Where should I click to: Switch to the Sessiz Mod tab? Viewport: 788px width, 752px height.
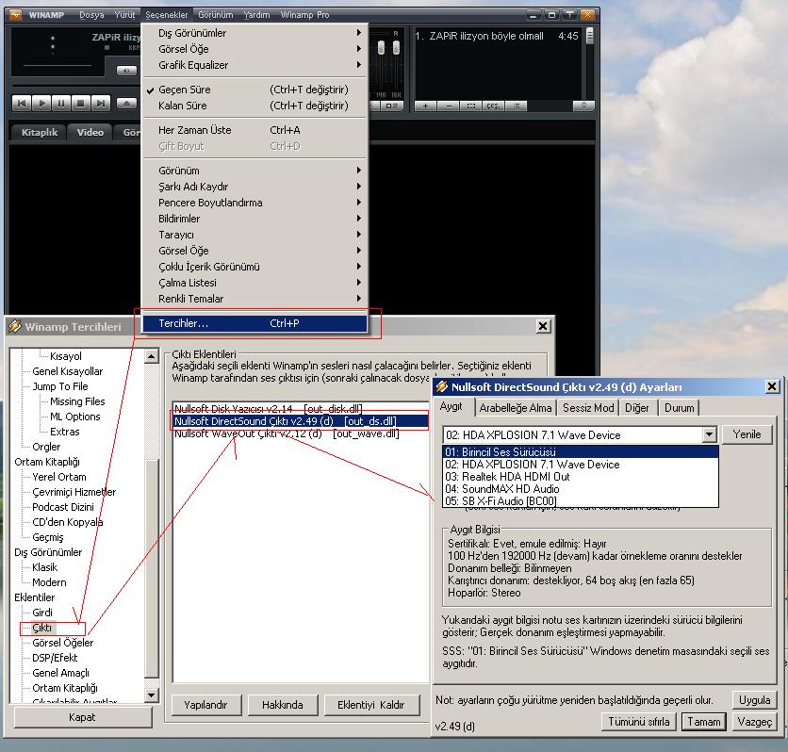click(x=588, y=408)
